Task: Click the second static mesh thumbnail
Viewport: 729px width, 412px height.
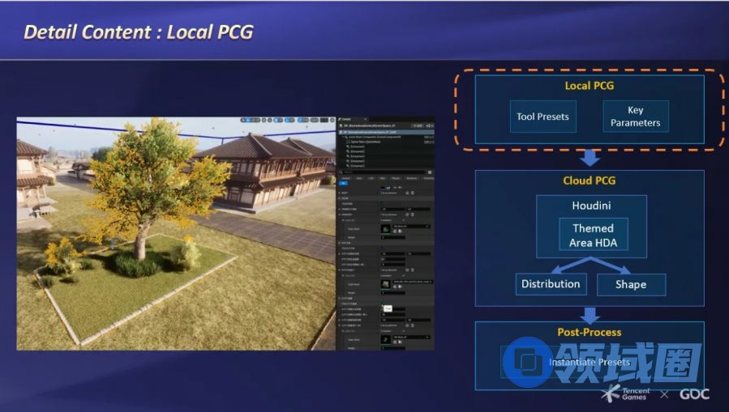Action: point(386,285)
